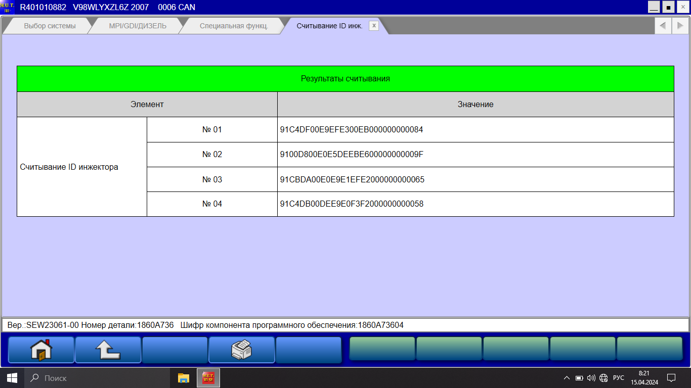The height and width of the screenshot is (388, 691).
Task: Switch to MPI/GDI/ДИЗЕЛЬ tab
Action: 138,26
